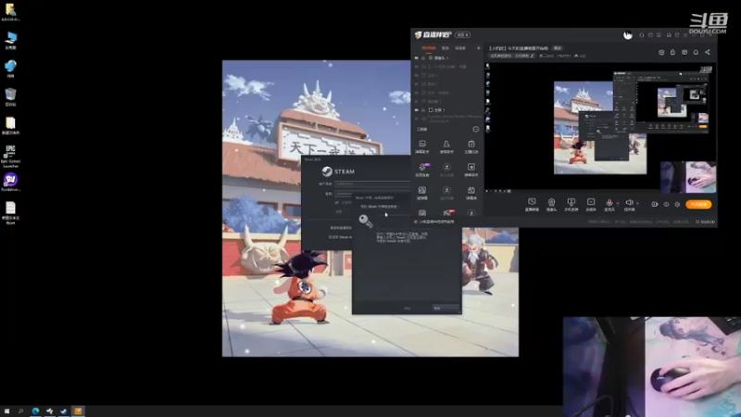Click the right-hand button in Steam key dialog

pos(446,309)
